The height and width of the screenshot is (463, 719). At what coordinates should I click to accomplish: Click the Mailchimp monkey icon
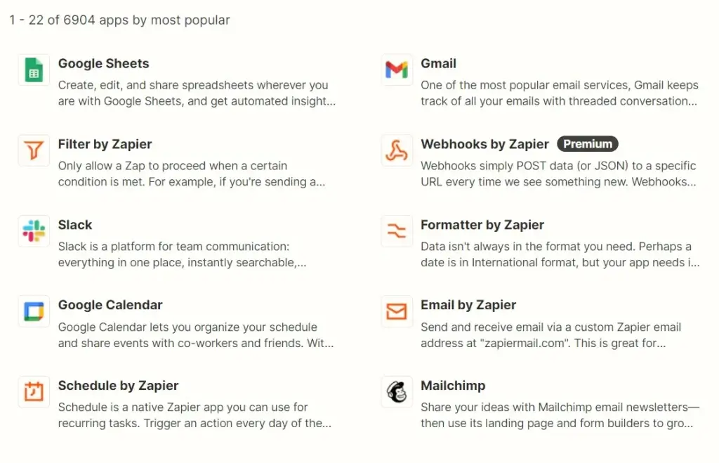(396, 391)
